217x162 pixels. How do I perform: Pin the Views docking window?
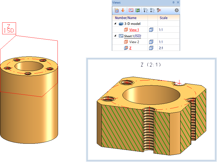point(173,2)
